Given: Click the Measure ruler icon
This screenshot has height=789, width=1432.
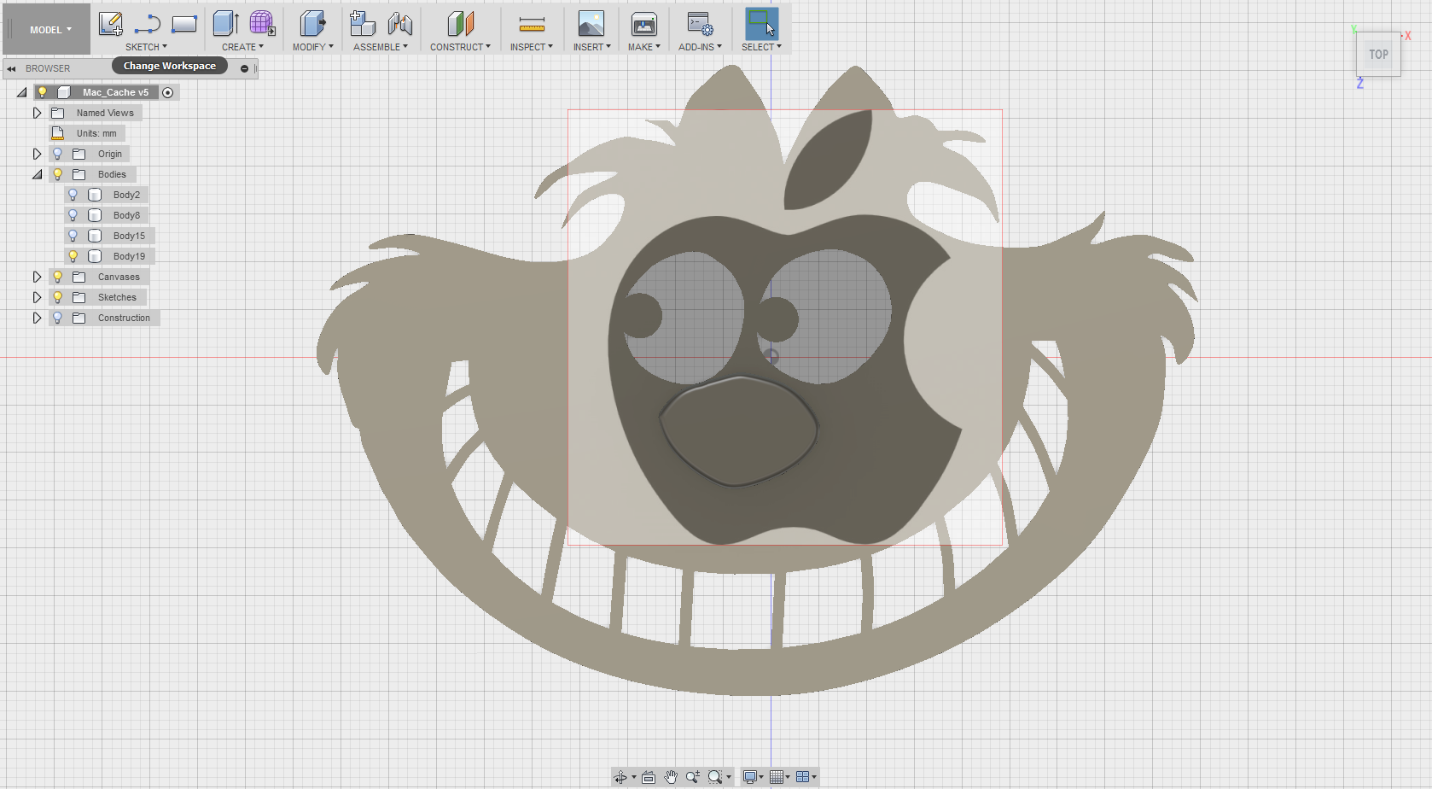Looking at the screenshot, I should pos(532,24).
